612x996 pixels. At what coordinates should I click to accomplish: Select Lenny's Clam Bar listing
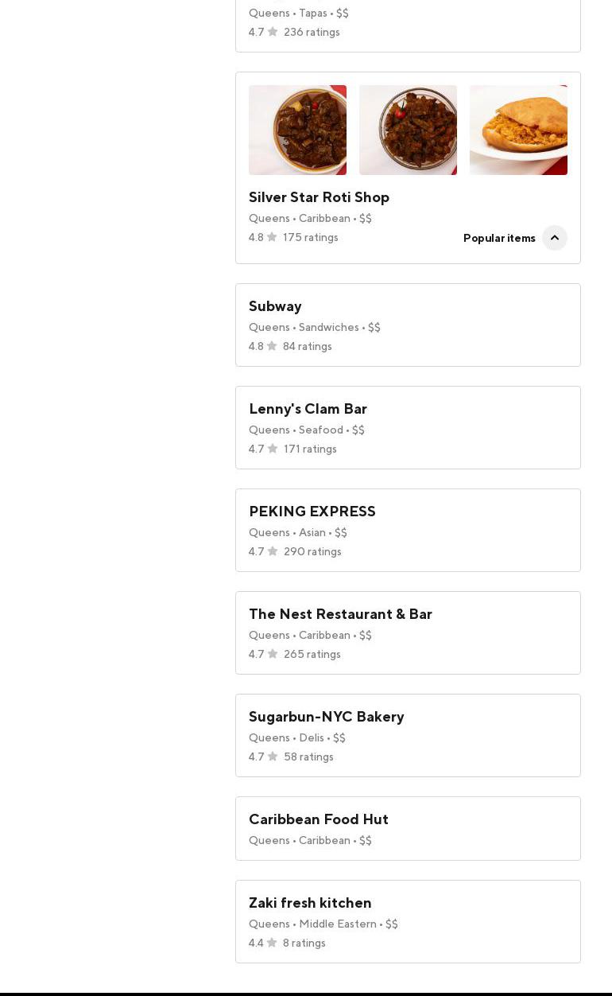(x=308, y=409)
